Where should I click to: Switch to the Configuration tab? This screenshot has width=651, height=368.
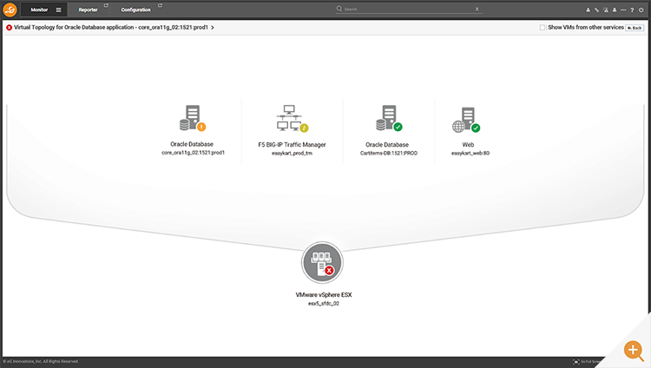(x=135, y=10)
